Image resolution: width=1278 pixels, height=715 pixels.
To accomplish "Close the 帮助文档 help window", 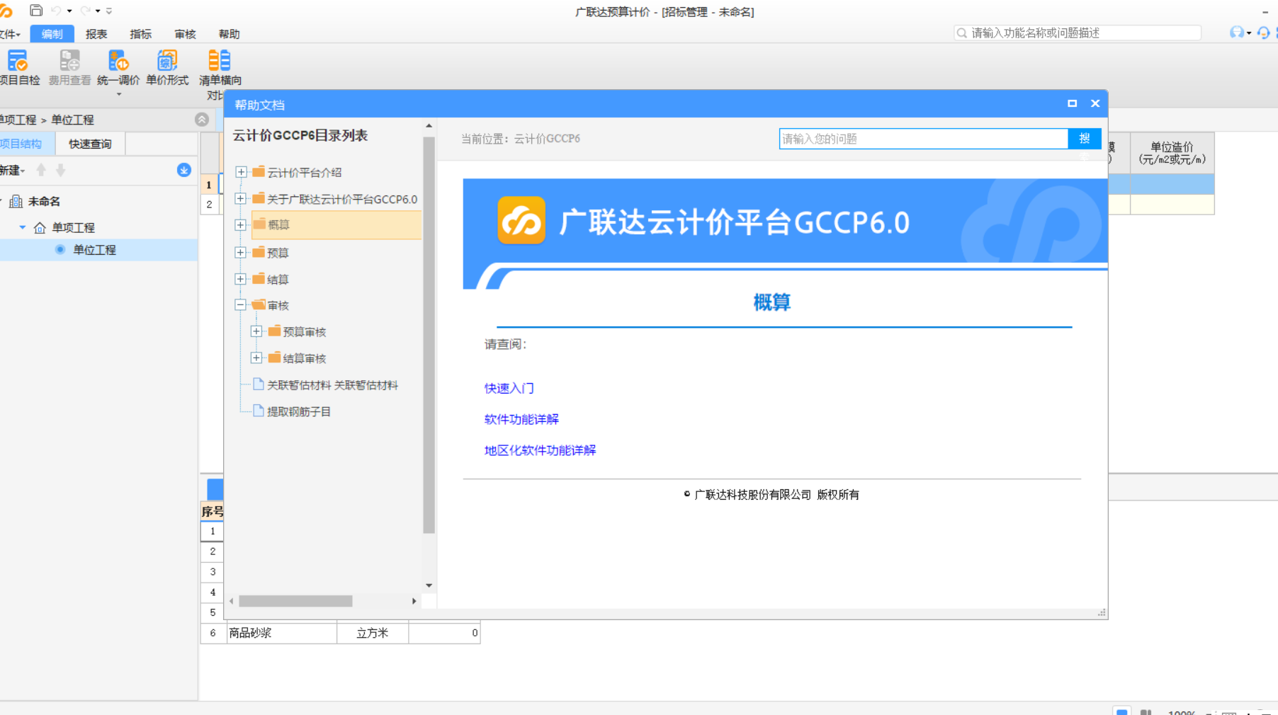I will point(1095,103).
